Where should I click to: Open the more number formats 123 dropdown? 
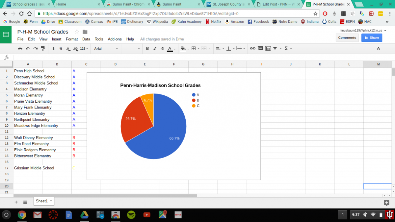click(84, 48)
